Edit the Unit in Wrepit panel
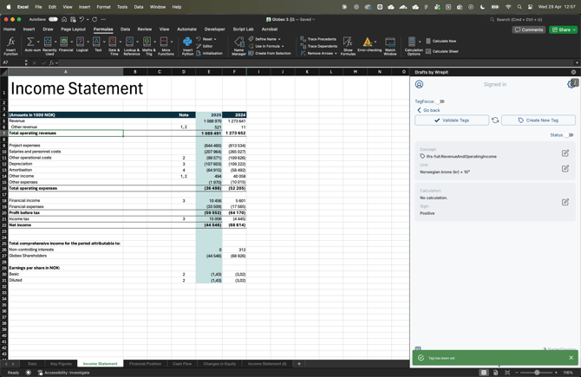 [x=565, y=168]
